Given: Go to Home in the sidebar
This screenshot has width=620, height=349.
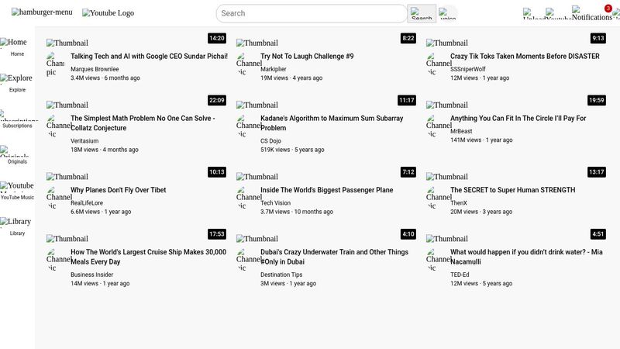Looking at the screenshot, I should point(17,47).
